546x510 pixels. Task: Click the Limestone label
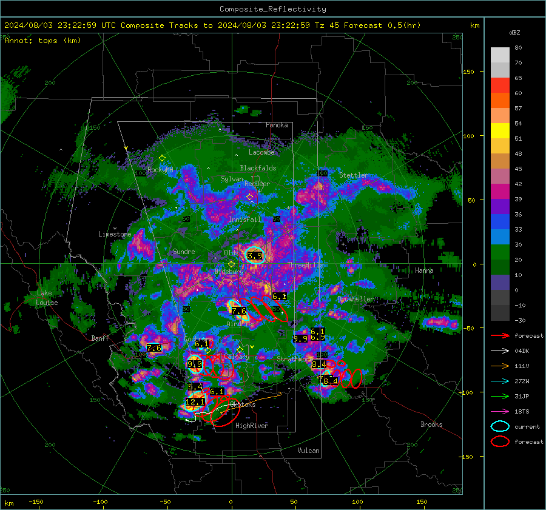(115, 234)
